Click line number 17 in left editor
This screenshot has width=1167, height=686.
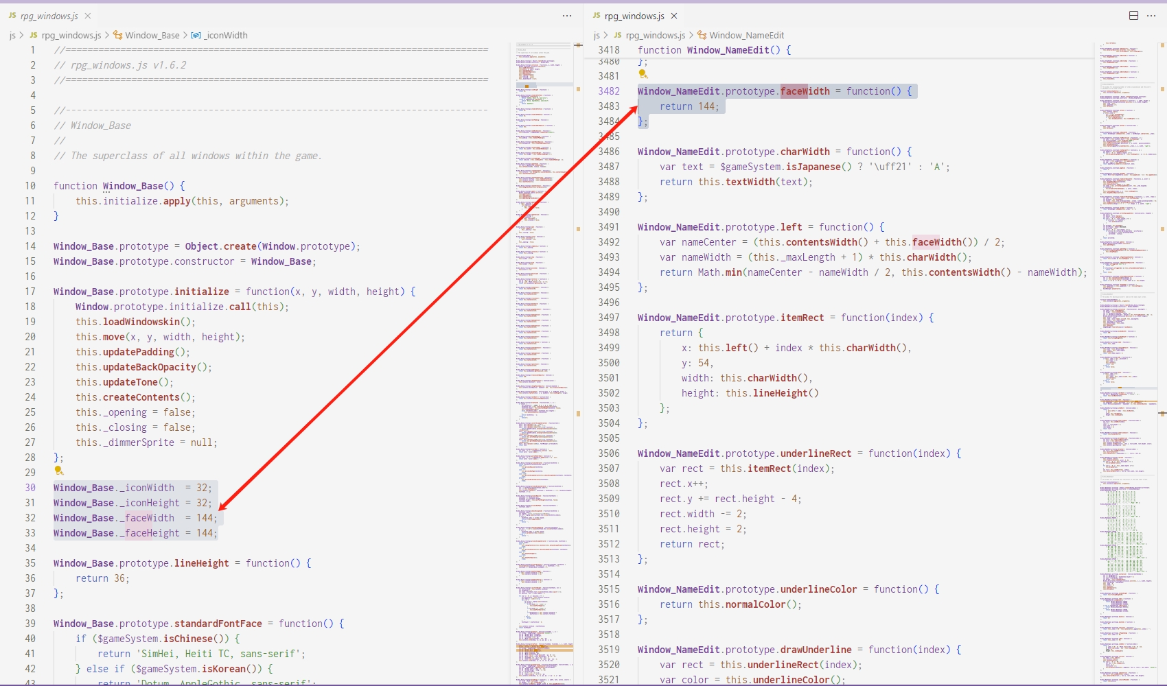pos(30,292)
